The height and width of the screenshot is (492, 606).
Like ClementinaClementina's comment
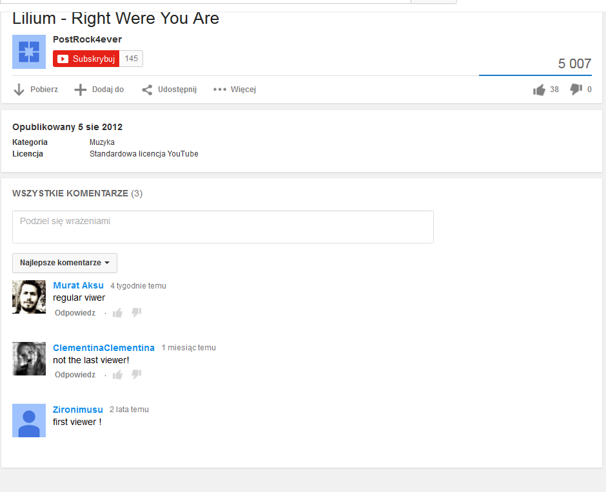click(x=117, y=374)
